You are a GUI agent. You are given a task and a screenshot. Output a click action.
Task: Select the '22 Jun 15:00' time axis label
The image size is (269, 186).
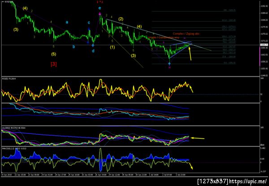pyautogui.click(x=20, y=174)
